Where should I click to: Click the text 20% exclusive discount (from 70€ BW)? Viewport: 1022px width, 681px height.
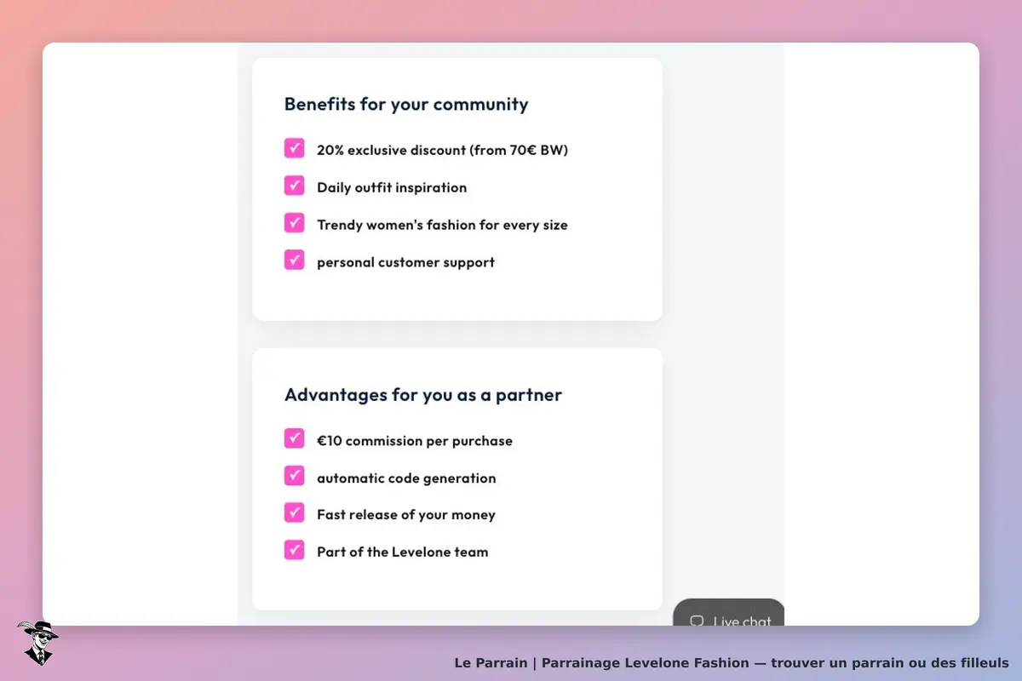pos(442,151)
